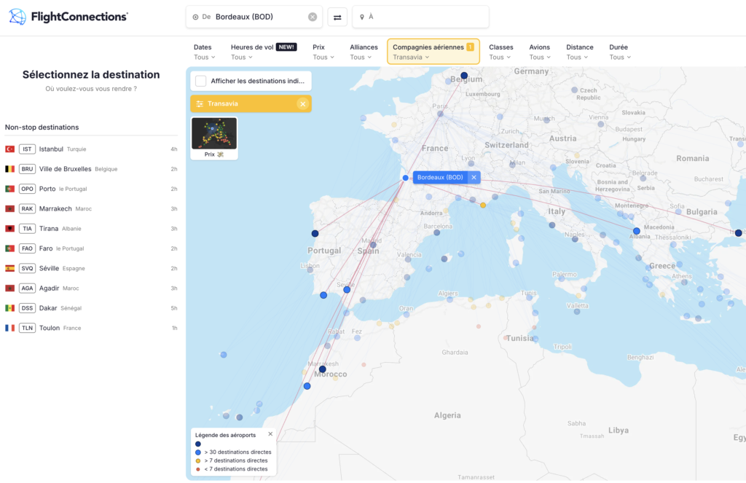This screenshot has width=746, height=483.
Task: Click the Bordeaux (BOD) blue map label
Action: coord(440,178)
